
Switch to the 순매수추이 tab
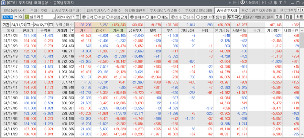40,10
